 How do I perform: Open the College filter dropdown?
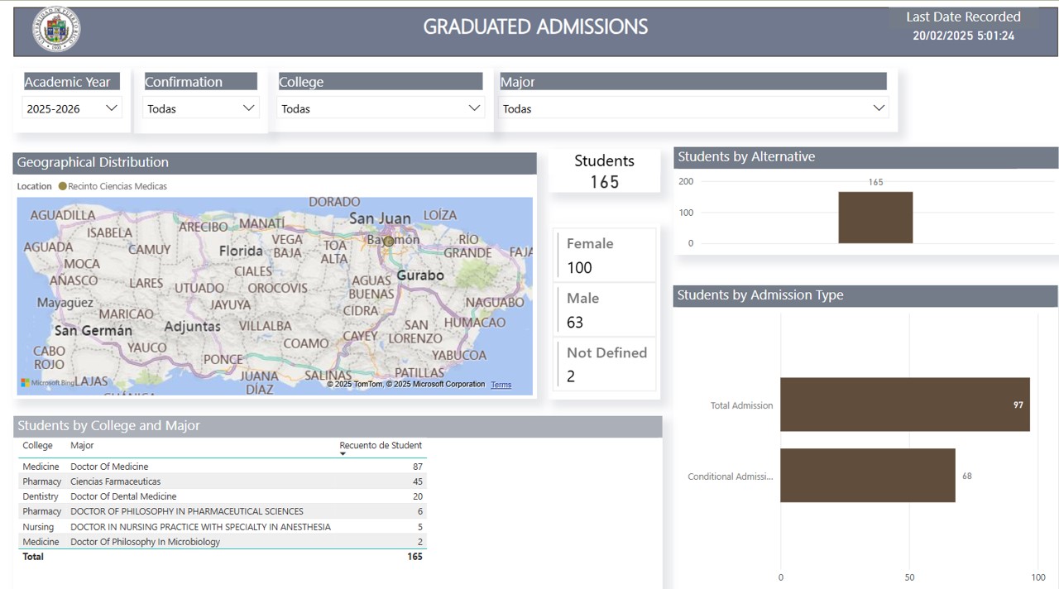pos(381,108)
